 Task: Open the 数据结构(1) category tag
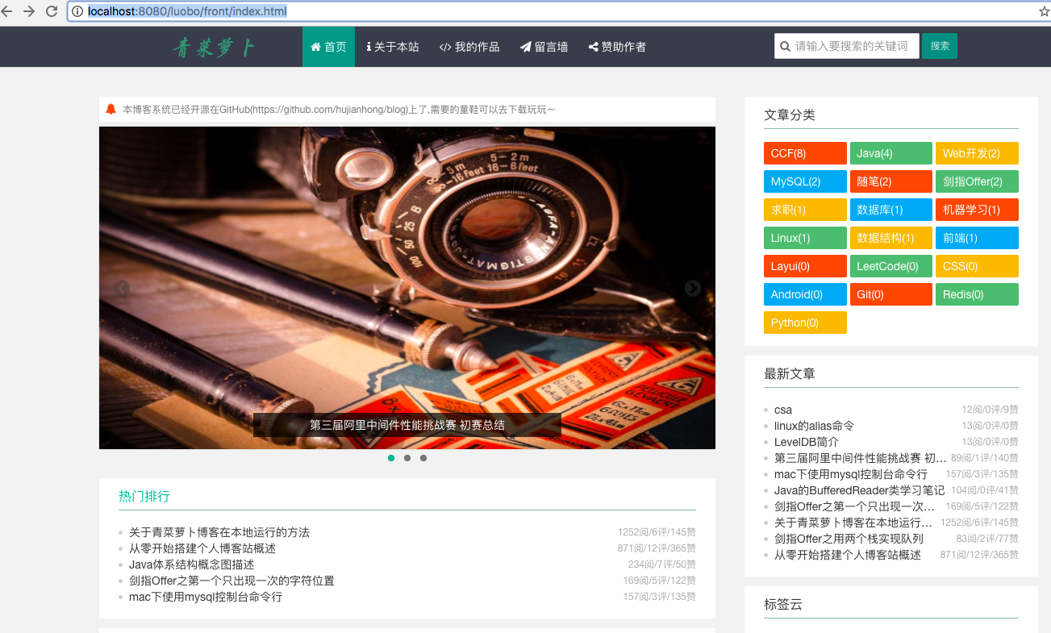[x=891, y=238]
